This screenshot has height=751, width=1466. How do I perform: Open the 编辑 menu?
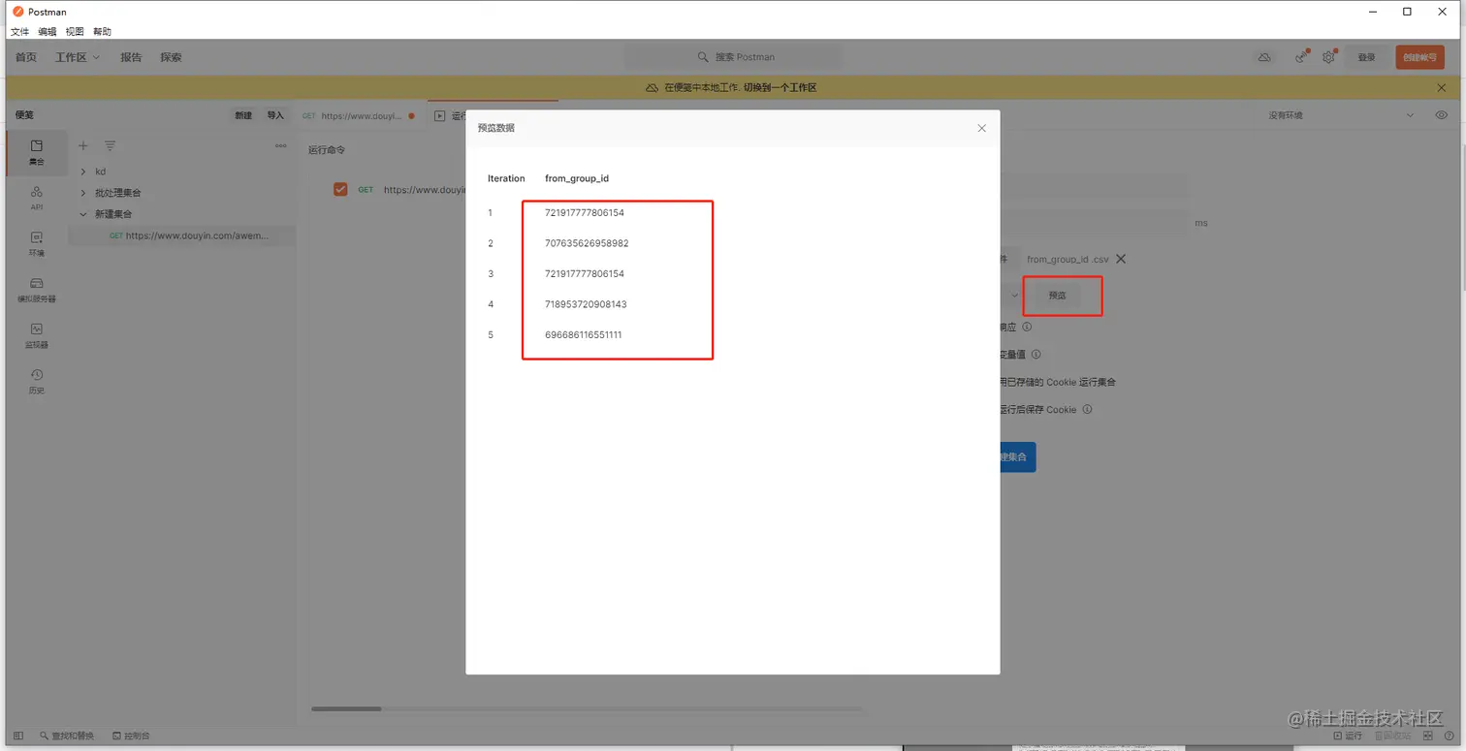(48, 32)
